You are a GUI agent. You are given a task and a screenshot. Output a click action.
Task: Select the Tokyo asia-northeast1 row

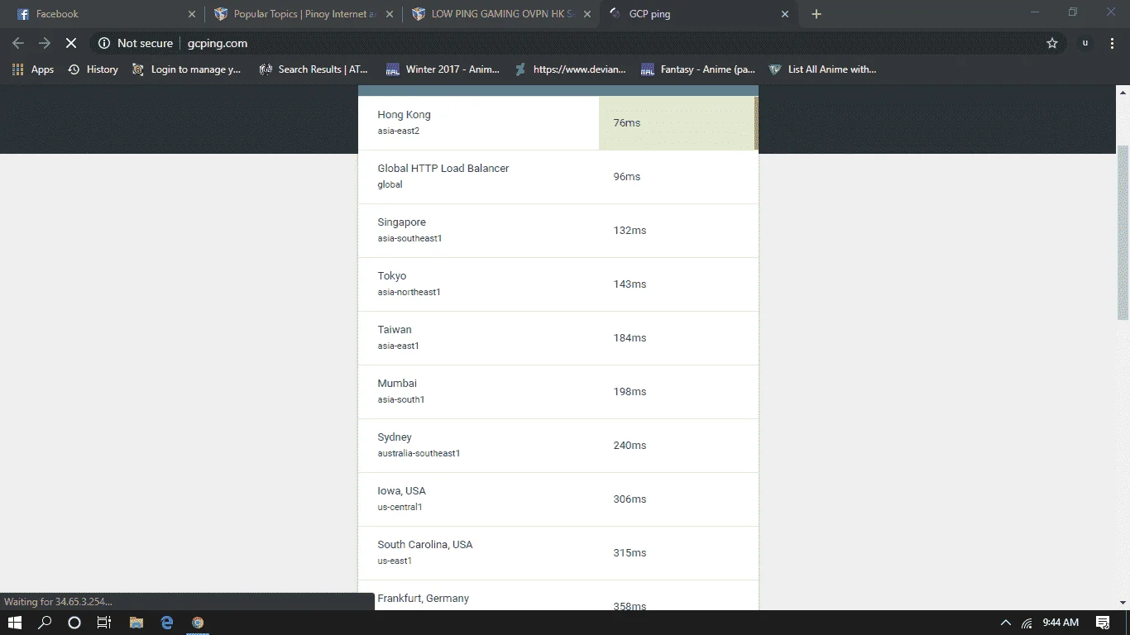pyautogui.click(x=558, y=284)
